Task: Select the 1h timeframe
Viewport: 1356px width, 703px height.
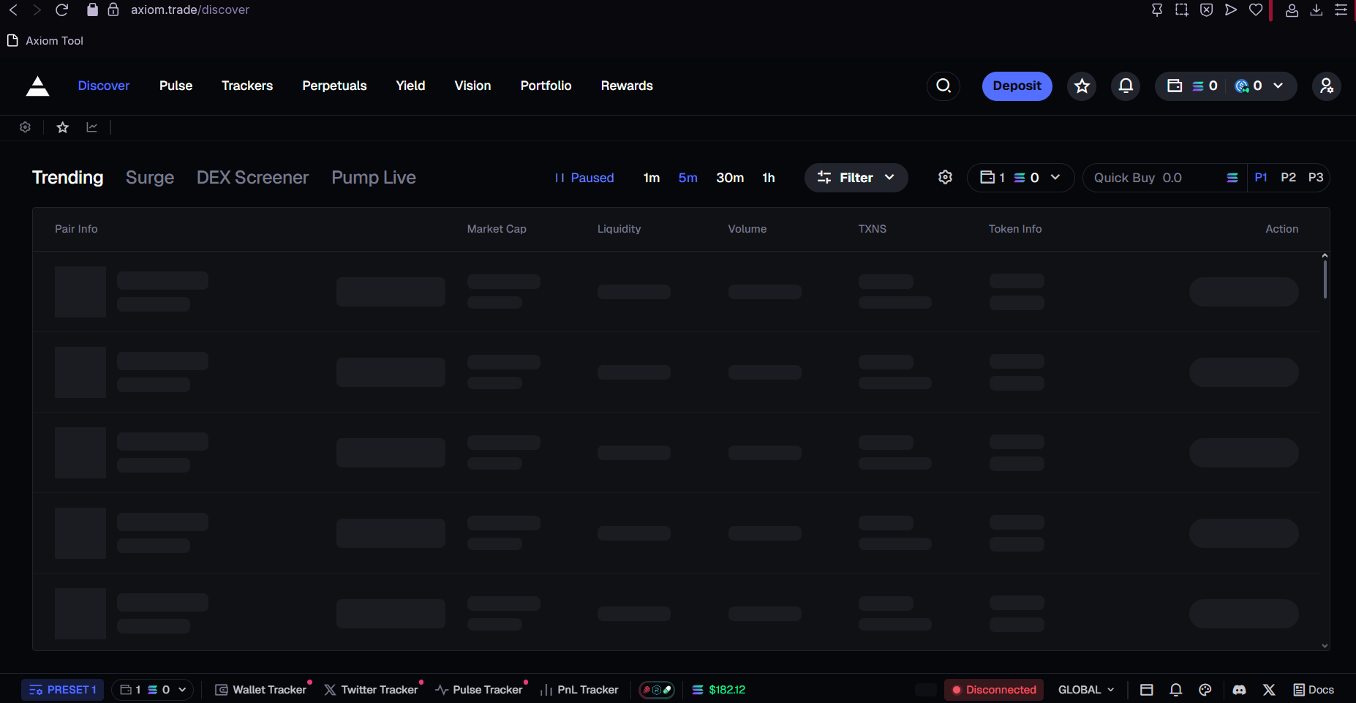Action: [768, 178]
